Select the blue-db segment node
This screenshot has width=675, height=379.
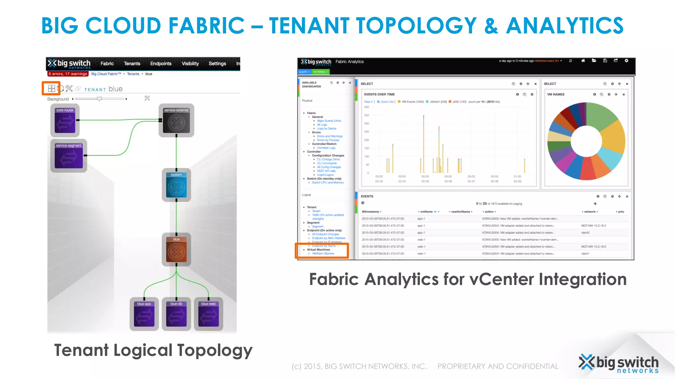[x=176, y=315]
